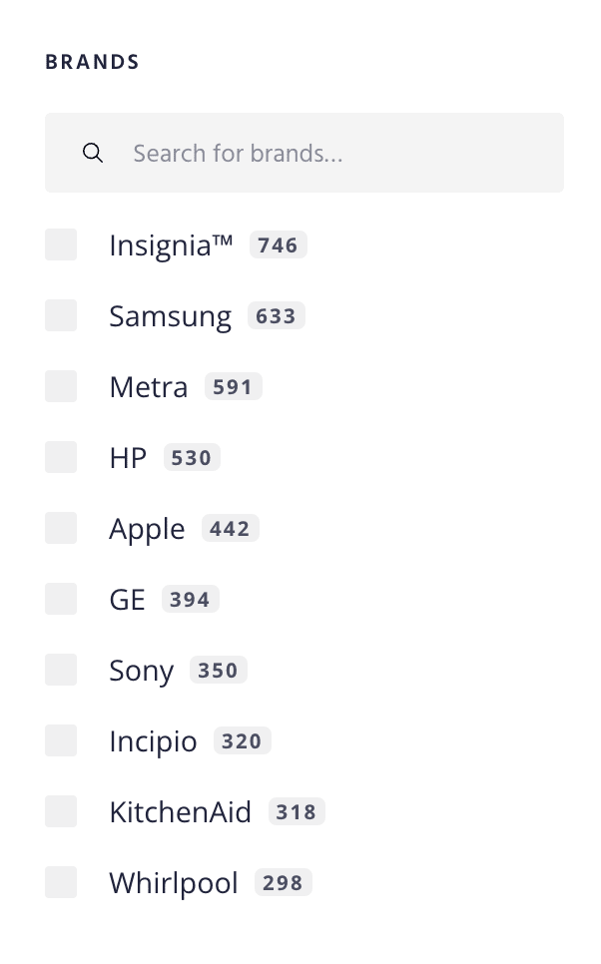This screenshot has height=964, width=601.
Task: Click the 298 count badge beside Whirlpool
Action: point(284,882)
